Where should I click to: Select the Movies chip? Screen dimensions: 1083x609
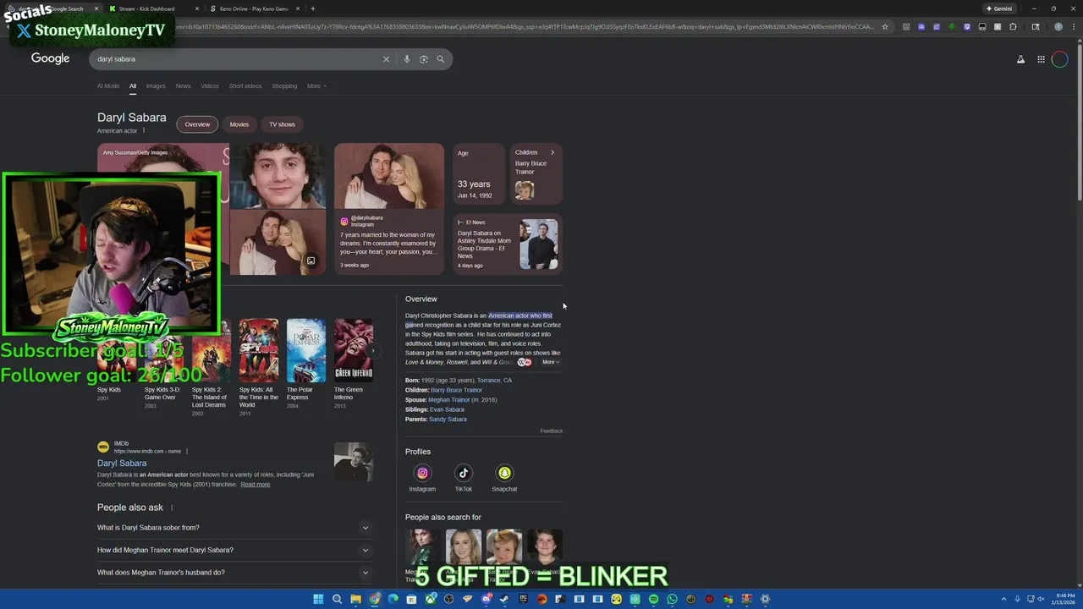[239, 124]
